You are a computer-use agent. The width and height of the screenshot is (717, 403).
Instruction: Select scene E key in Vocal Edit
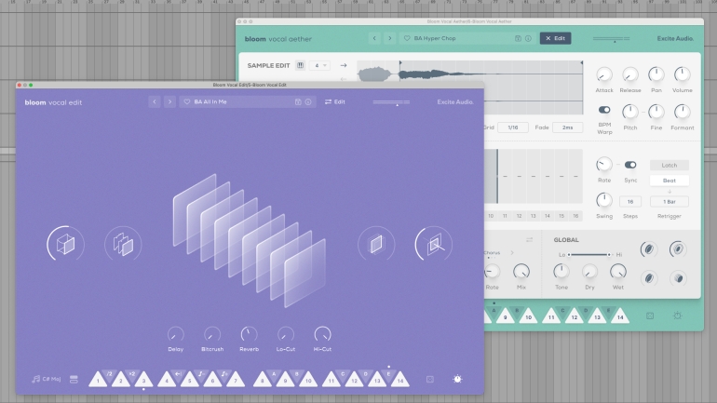tap(388, 375)
